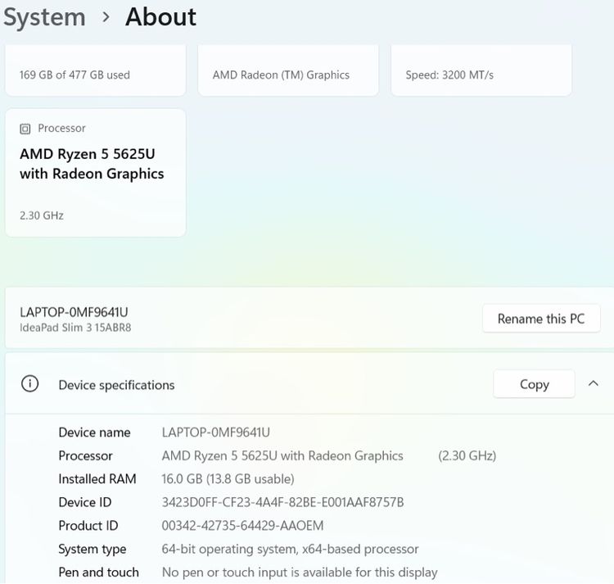Click the IdeaPad Slim 3 15ABR8 model text

[x=75, y=328]
